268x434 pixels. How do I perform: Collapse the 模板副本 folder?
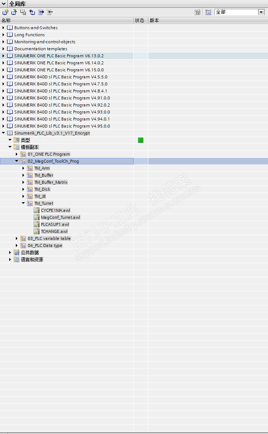coord(10,147)
